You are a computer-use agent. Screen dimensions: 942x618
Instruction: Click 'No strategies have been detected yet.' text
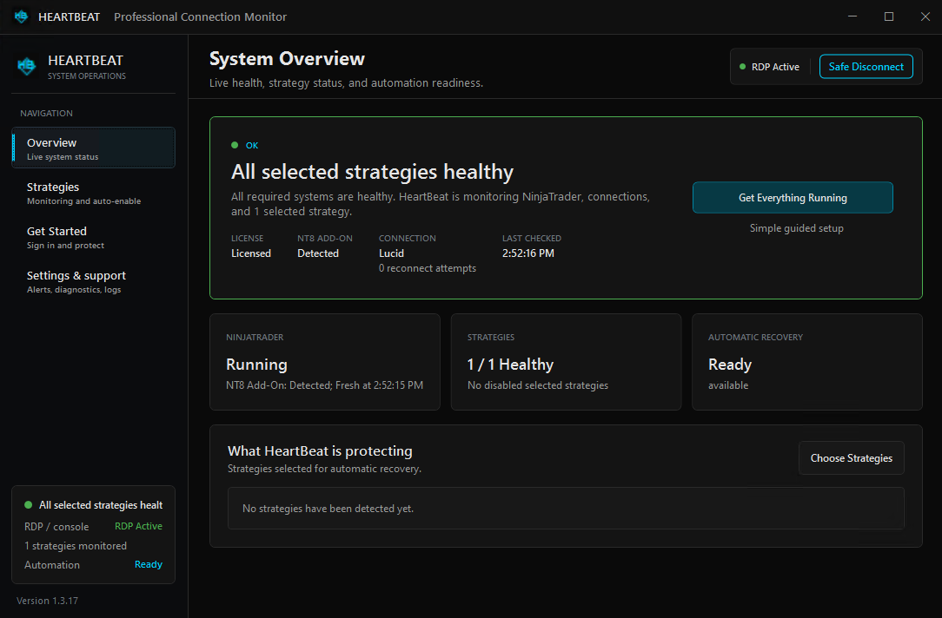click(x=328, y=508)
